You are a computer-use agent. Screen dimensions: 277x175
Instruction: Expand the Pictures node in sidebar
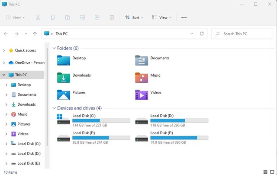[x=6, y=124]
